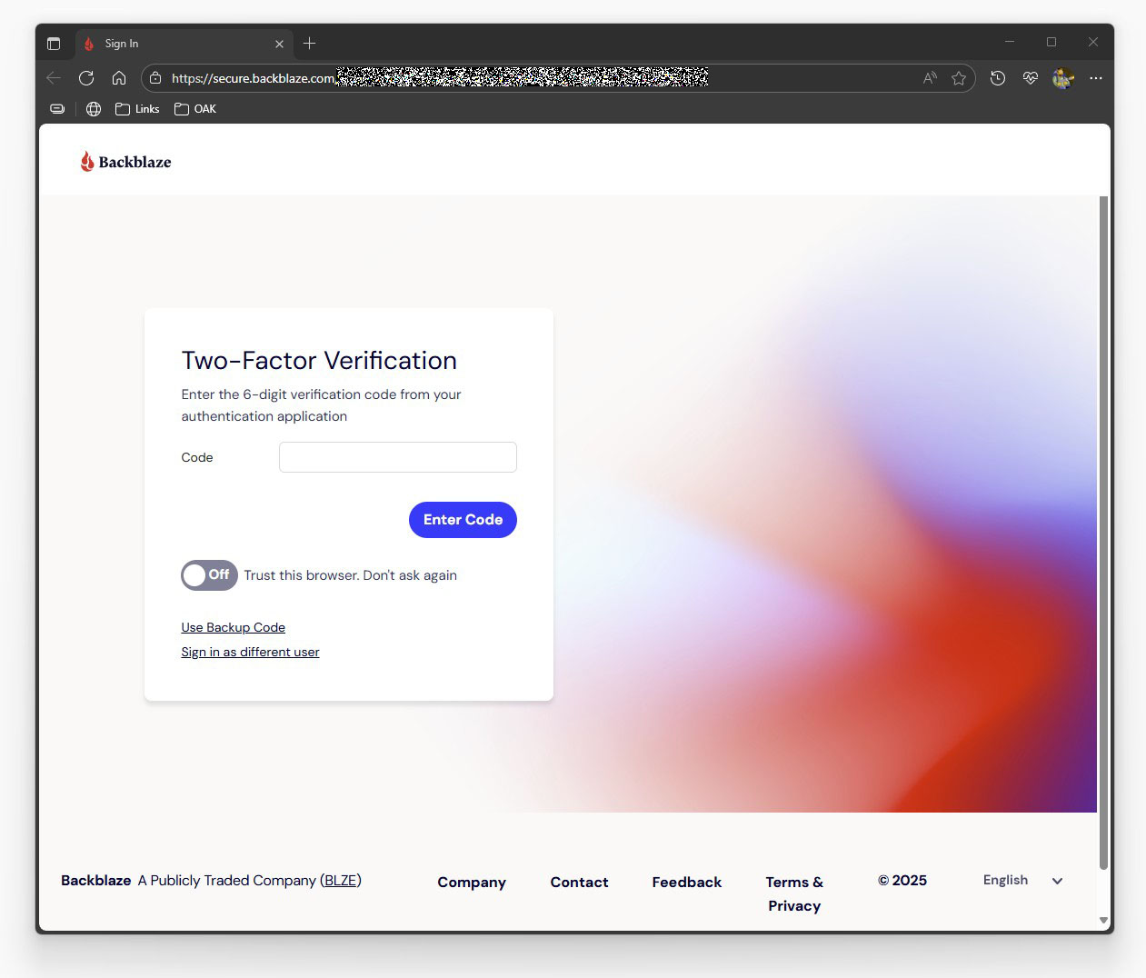The height and width of the screenshot is (978, 1146).
Task: Add this page to favorites star
Action: point(958,78)
